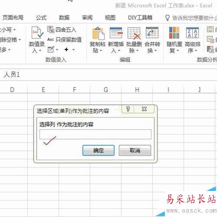Click the formula bar showing 人员1
The width and height of the screenshot is (217, 217).
click(108, 75)
